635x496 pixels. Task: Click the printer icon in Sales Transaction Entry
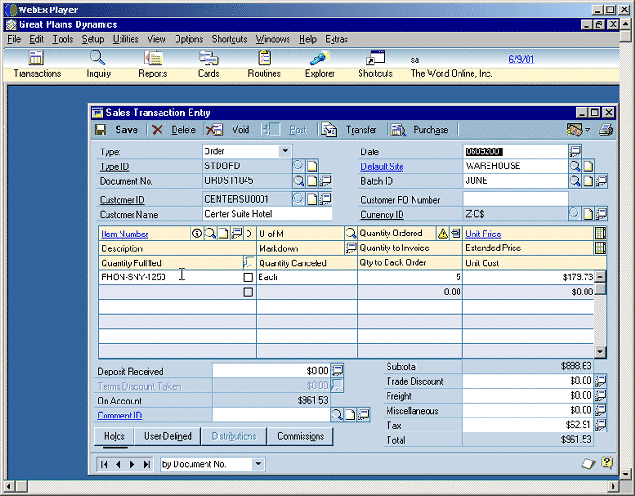click(x=606, y=130)
